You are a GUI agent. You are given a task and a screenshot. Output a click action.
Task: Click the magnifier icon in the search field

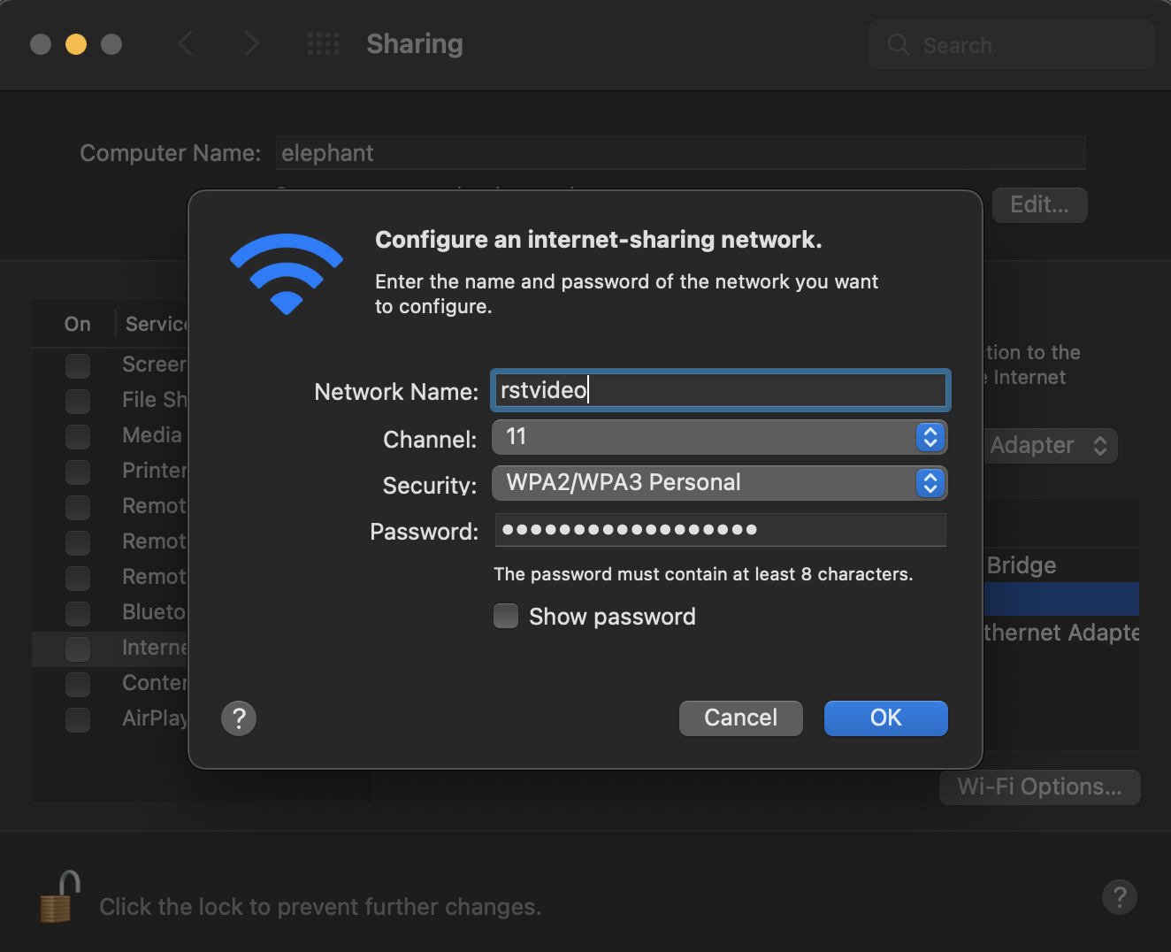pos(898,44)
